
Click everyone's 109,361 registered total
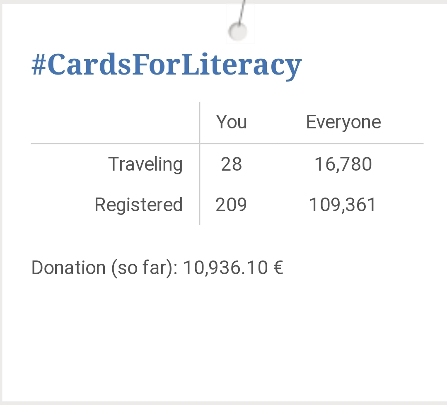[342, 205]
